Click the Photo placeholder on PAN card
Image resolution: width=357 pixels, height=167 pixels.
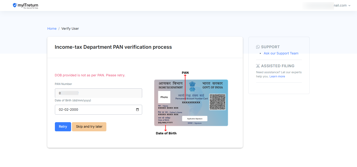coord(164,97)
